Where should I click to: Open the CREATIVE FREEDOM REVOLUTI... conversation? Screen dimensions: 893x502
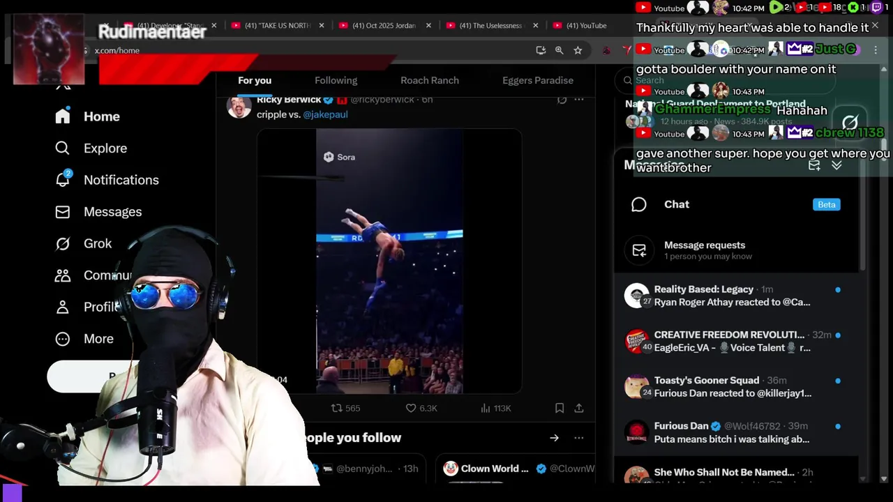click(x=736, y=341)
